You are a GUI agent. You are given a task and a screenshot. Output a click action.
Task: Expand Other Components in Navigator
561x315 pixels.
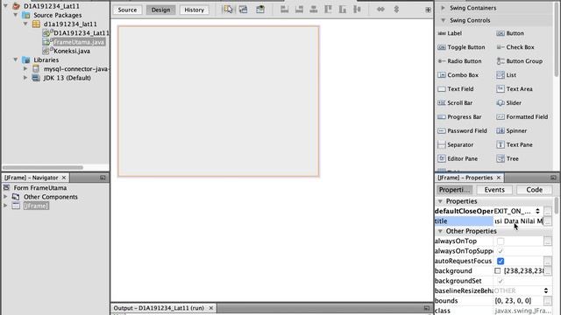5,197
